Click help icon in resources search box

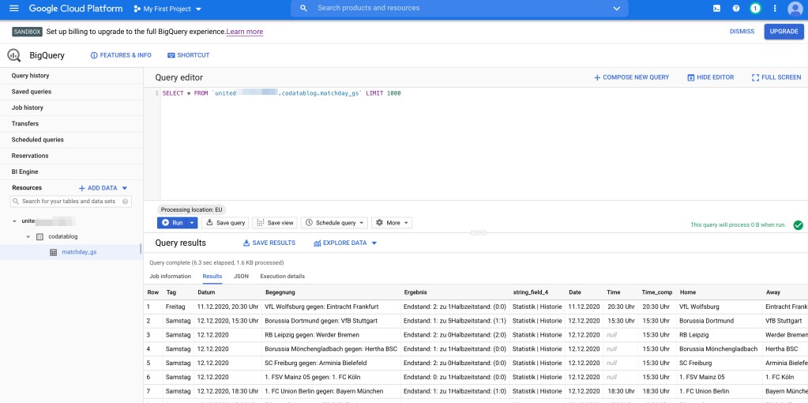click(x=126, y=201)
